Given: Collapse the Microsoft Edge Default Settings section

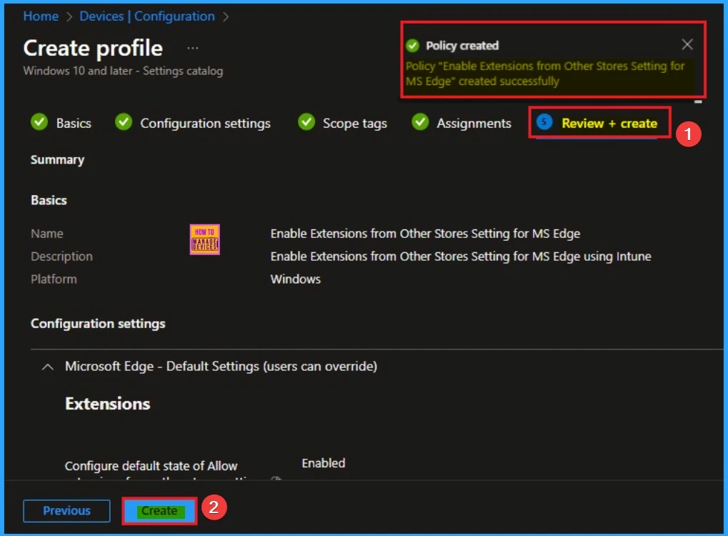Looking at the screenshot, I should [x=47, y=366].
